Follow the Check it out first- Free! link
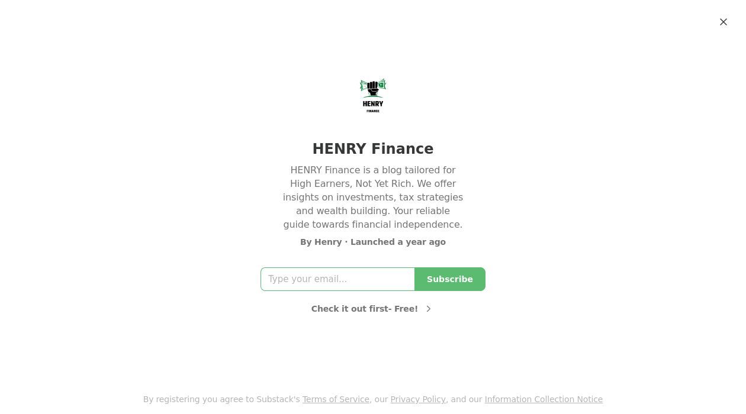The height and width of the screenshot is (414, 746). 365,309
